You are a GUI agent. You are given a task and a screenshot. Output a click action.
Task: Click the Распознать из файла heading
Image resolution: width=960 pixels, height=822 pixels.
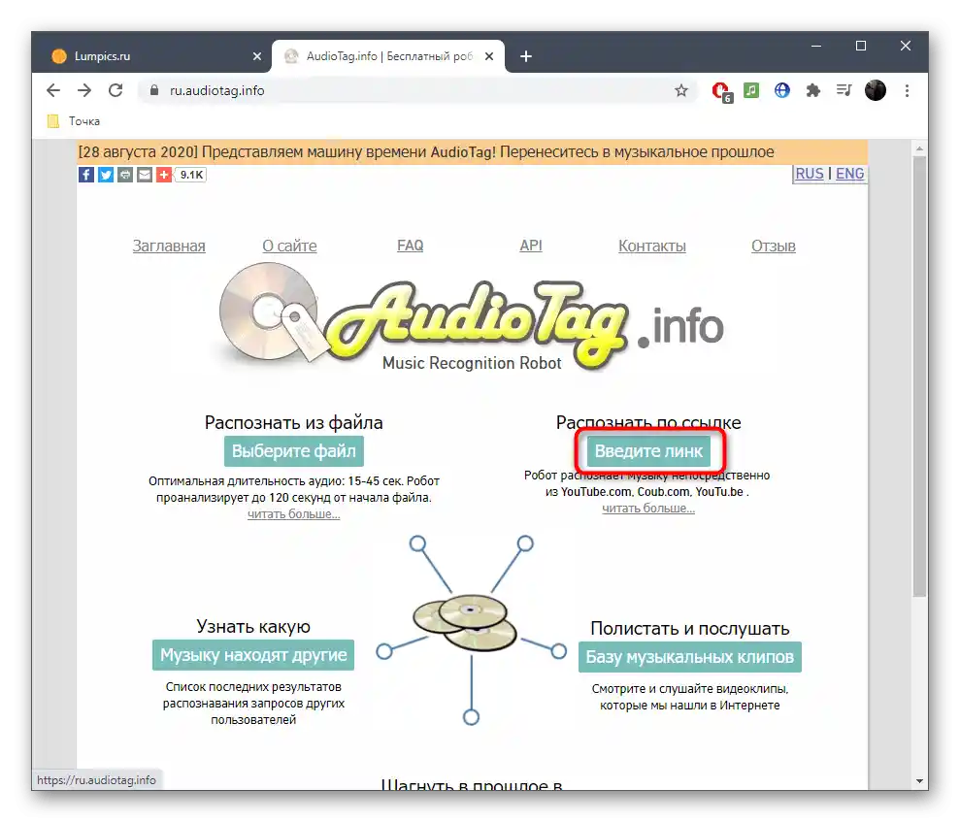294,422
